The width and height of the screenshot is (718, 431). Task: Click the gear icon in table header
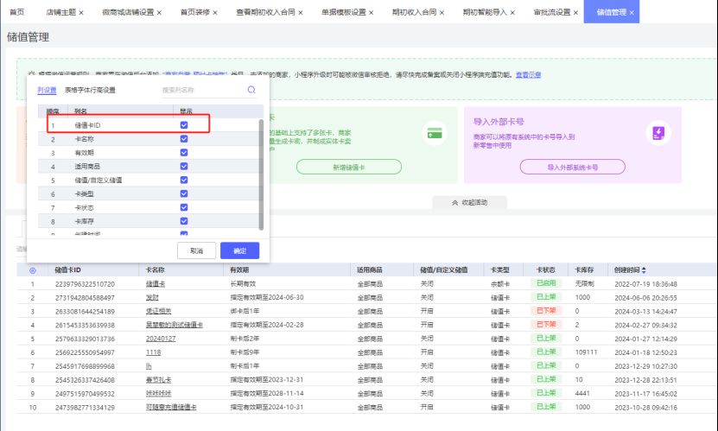[x=33, y=270]
